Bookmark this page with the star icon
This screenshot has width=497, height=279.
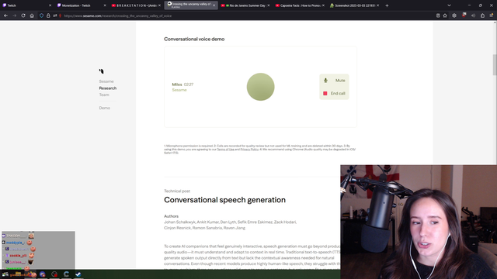pyautogui.click(x=445, y=15)
